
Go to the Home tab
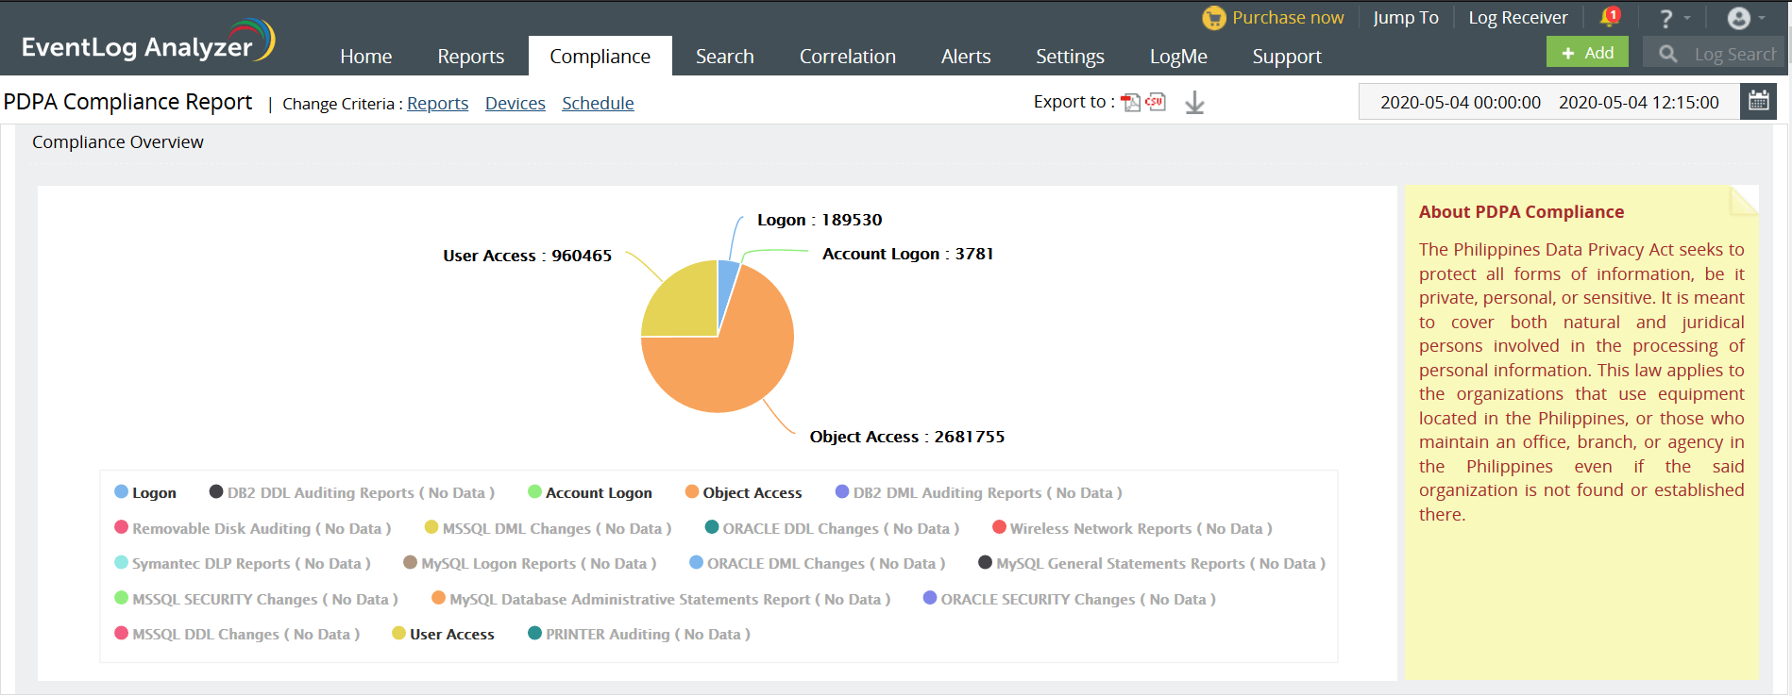(x=366, y=57)
